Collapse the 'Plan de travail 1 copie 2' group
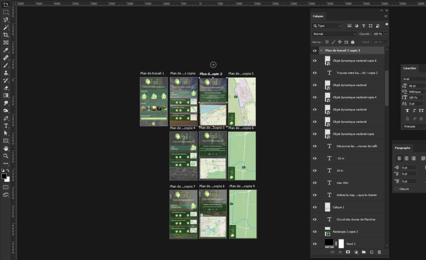This screenshot has width=426, height=260. click(x=321, y=50)
